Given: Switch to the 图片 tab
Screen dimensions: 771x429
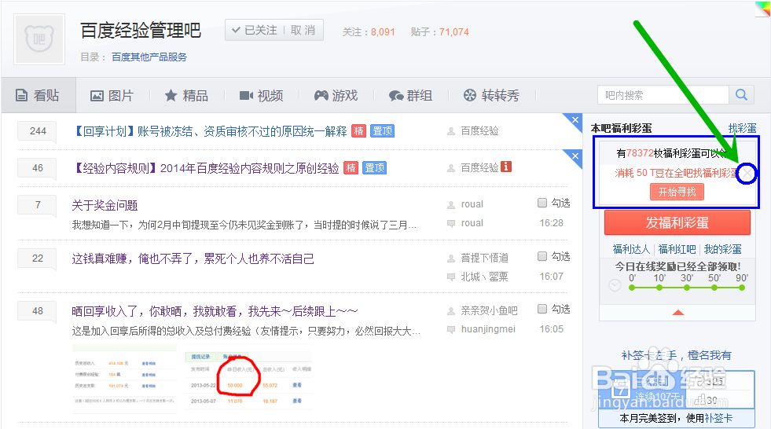Looking at the screenshot, I should (112, 95).
